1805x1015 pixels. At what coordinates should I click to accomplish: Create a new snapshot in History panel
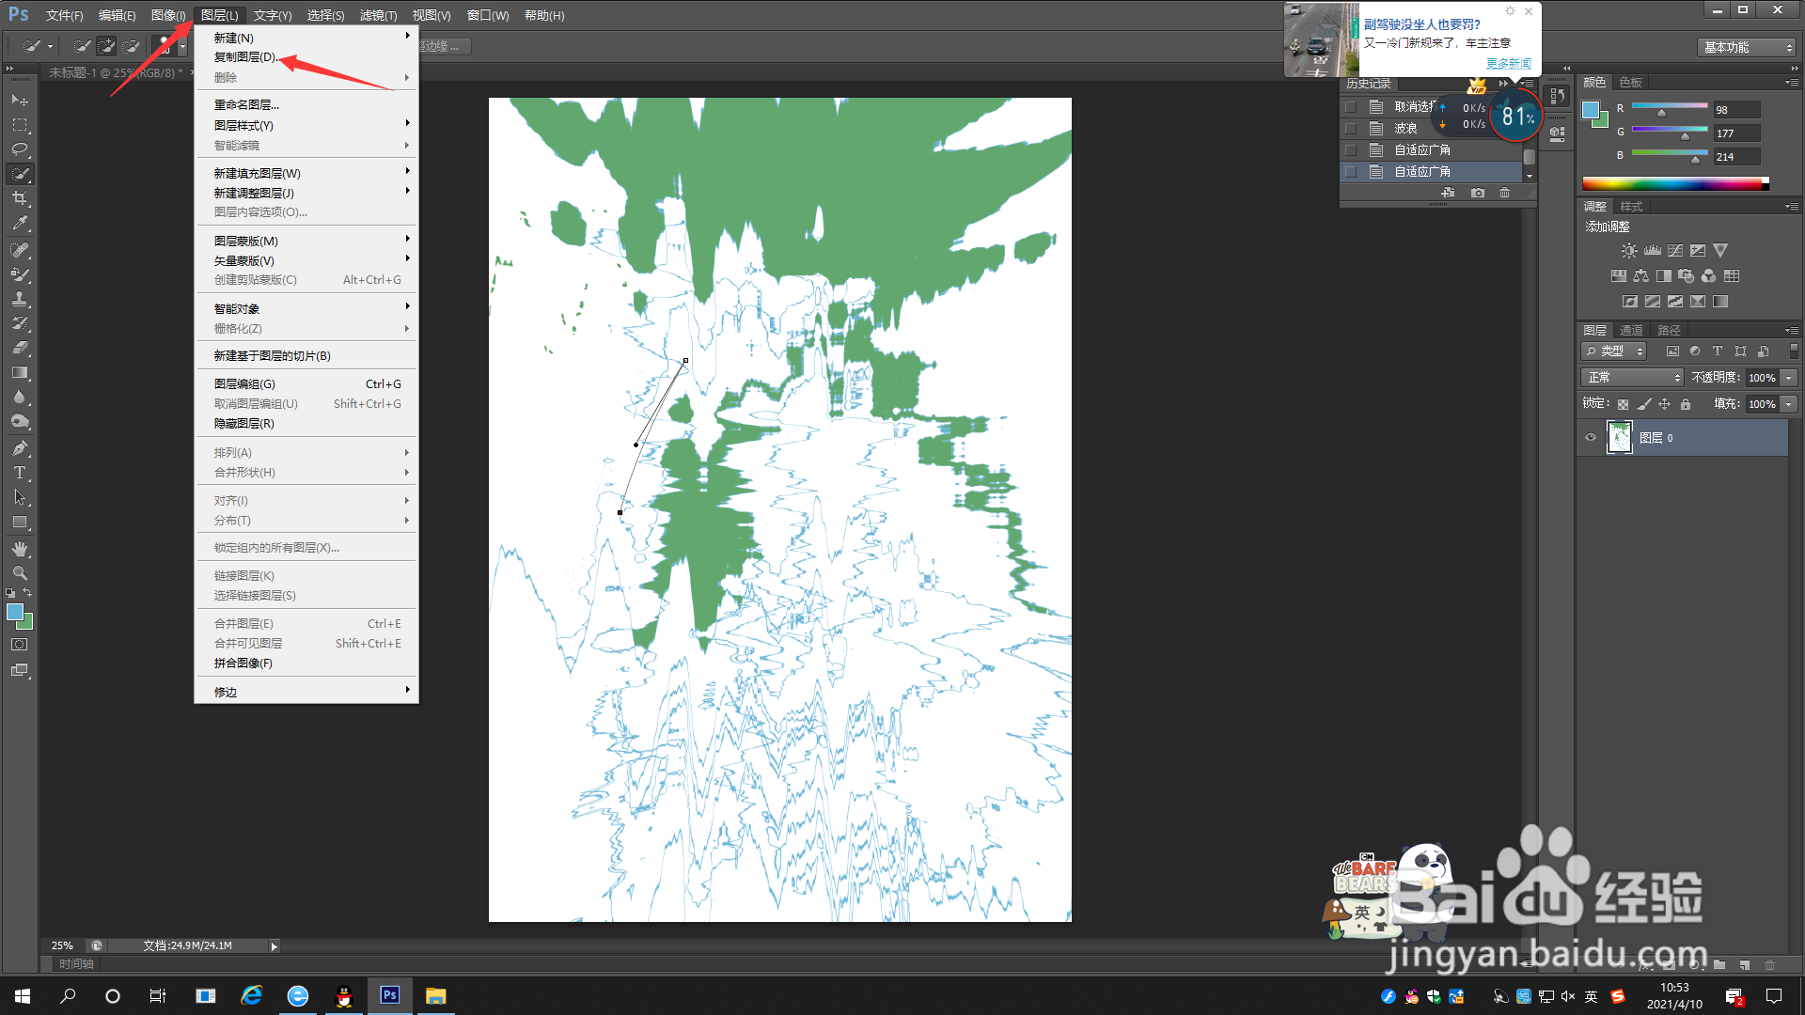1478,193
